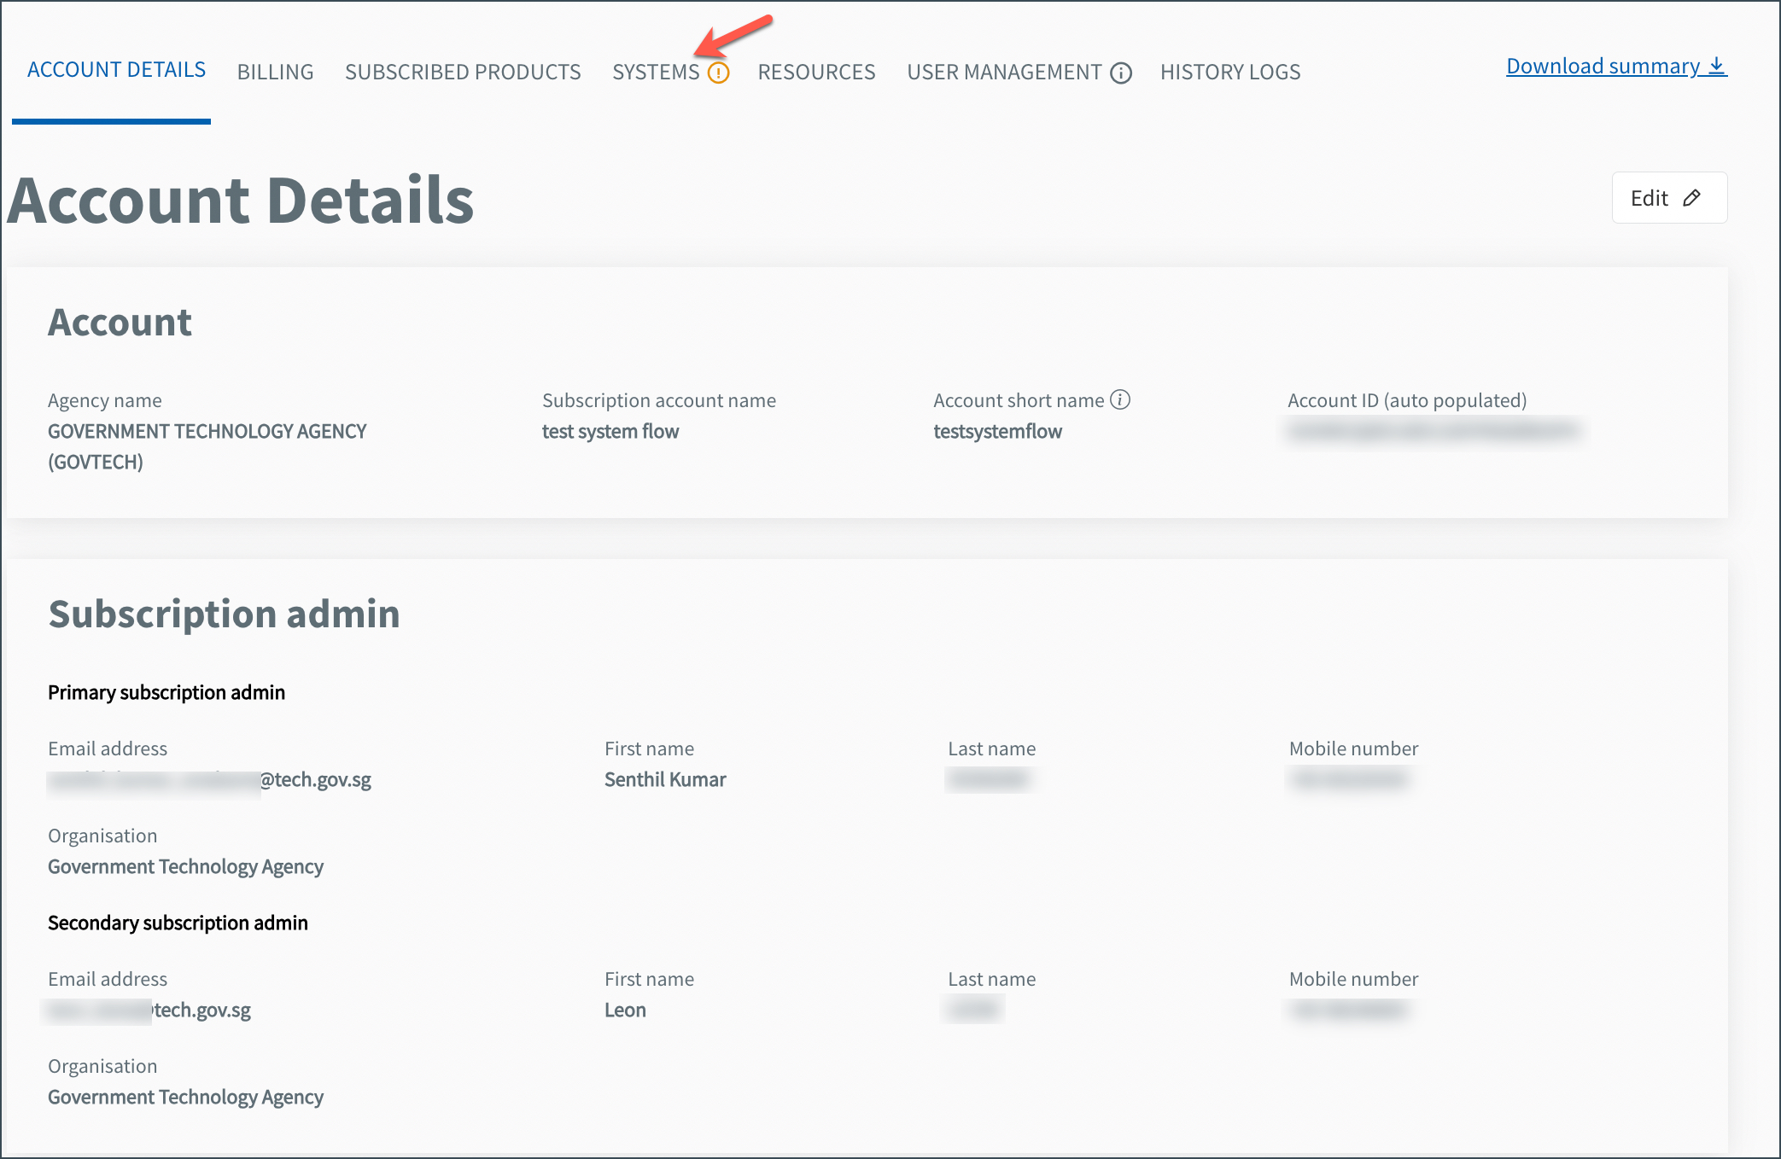Click the secondary admin organisation Government Technology Agency
Screen dimensions: 1781x1159
[185, 1097]
